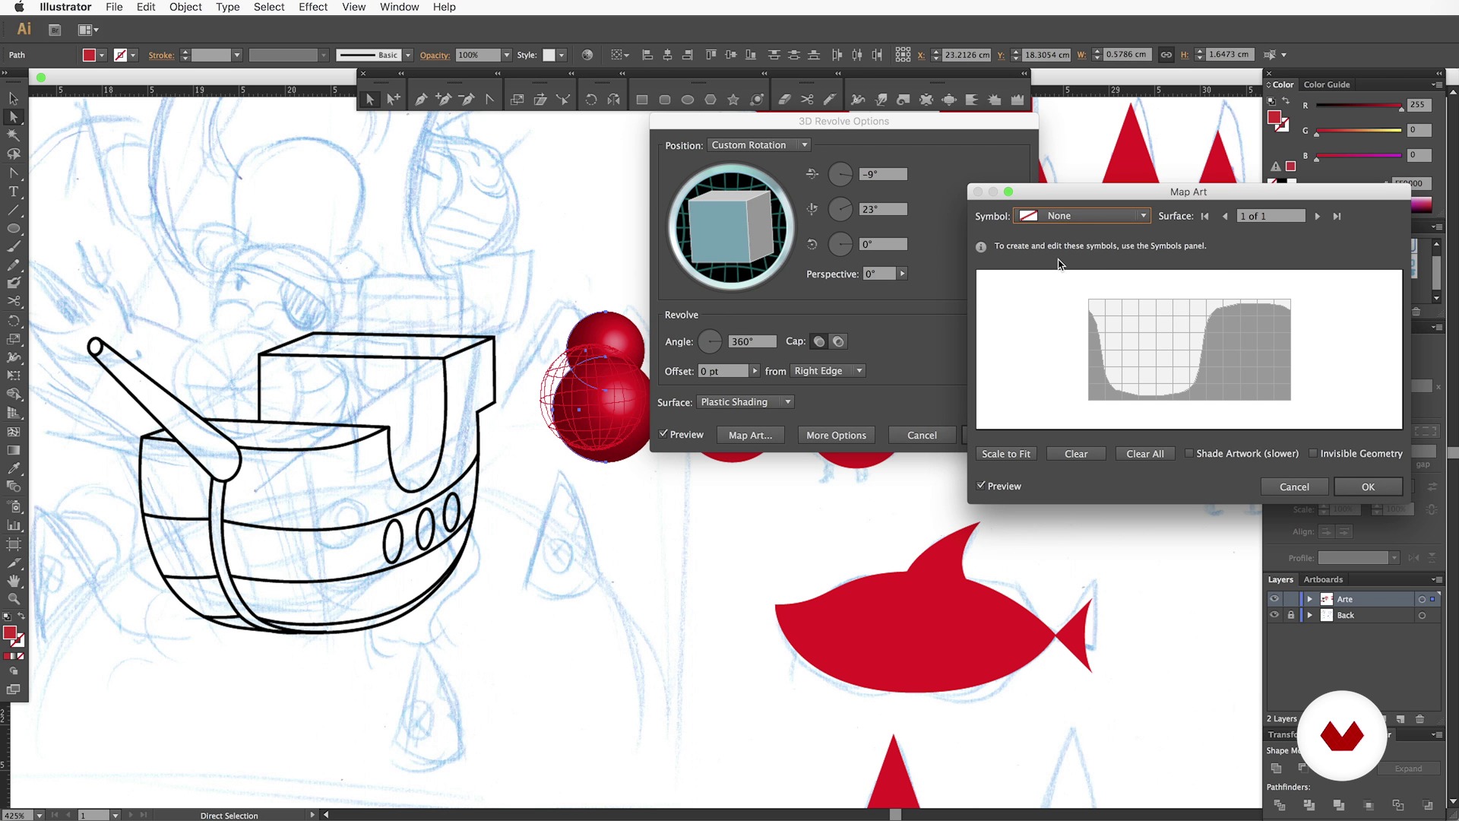
Task: Select the Zoom magnifier tool
Action: (14, 599)
